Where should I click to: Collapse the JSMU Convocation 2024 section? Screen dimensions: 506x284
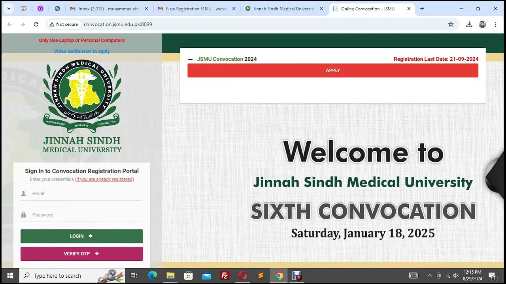(x=190, y=59)
